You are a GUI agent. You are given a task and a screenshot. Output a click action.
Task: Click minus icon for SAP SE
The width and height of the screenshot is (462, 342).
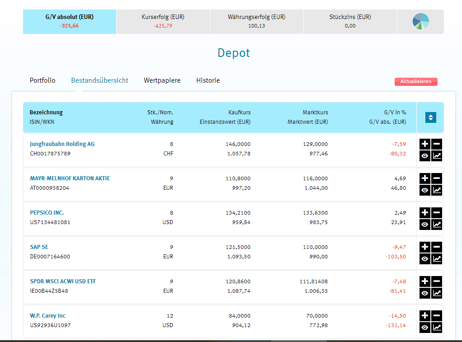tap(437, 247)
